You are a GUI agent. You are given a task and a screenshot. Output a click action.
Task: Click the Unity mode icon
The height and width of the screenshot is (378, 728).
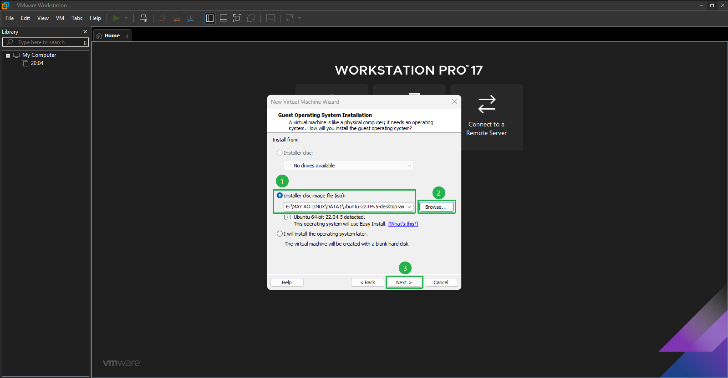(x=251, y=18)
